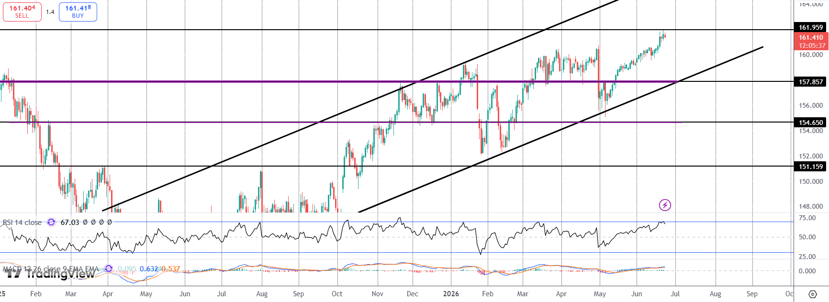The height and width of the screenshot is (302, 829).
Task: Click the MACD histogram value 0.095
Action: point(127,269)
